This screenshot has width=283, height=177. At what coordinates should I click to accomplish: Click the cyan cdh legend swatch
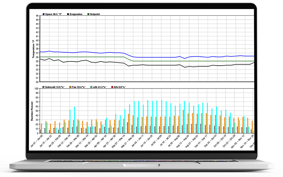tap(91, 87)
